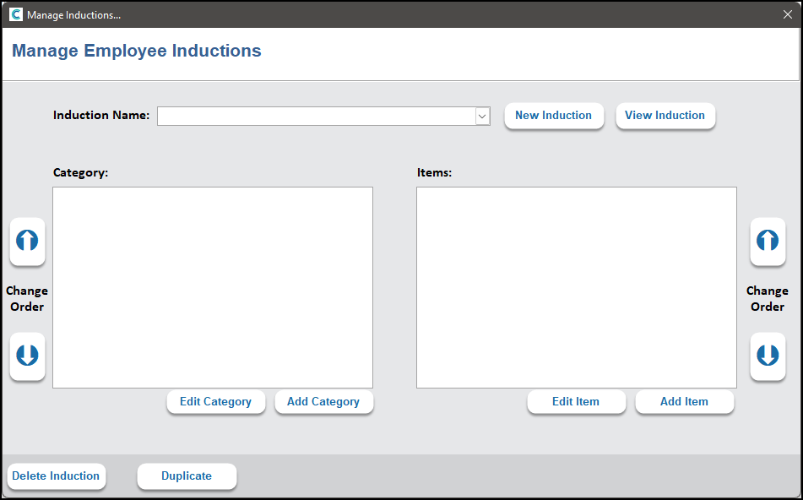Click the app logo in title bar

(15, 14)
